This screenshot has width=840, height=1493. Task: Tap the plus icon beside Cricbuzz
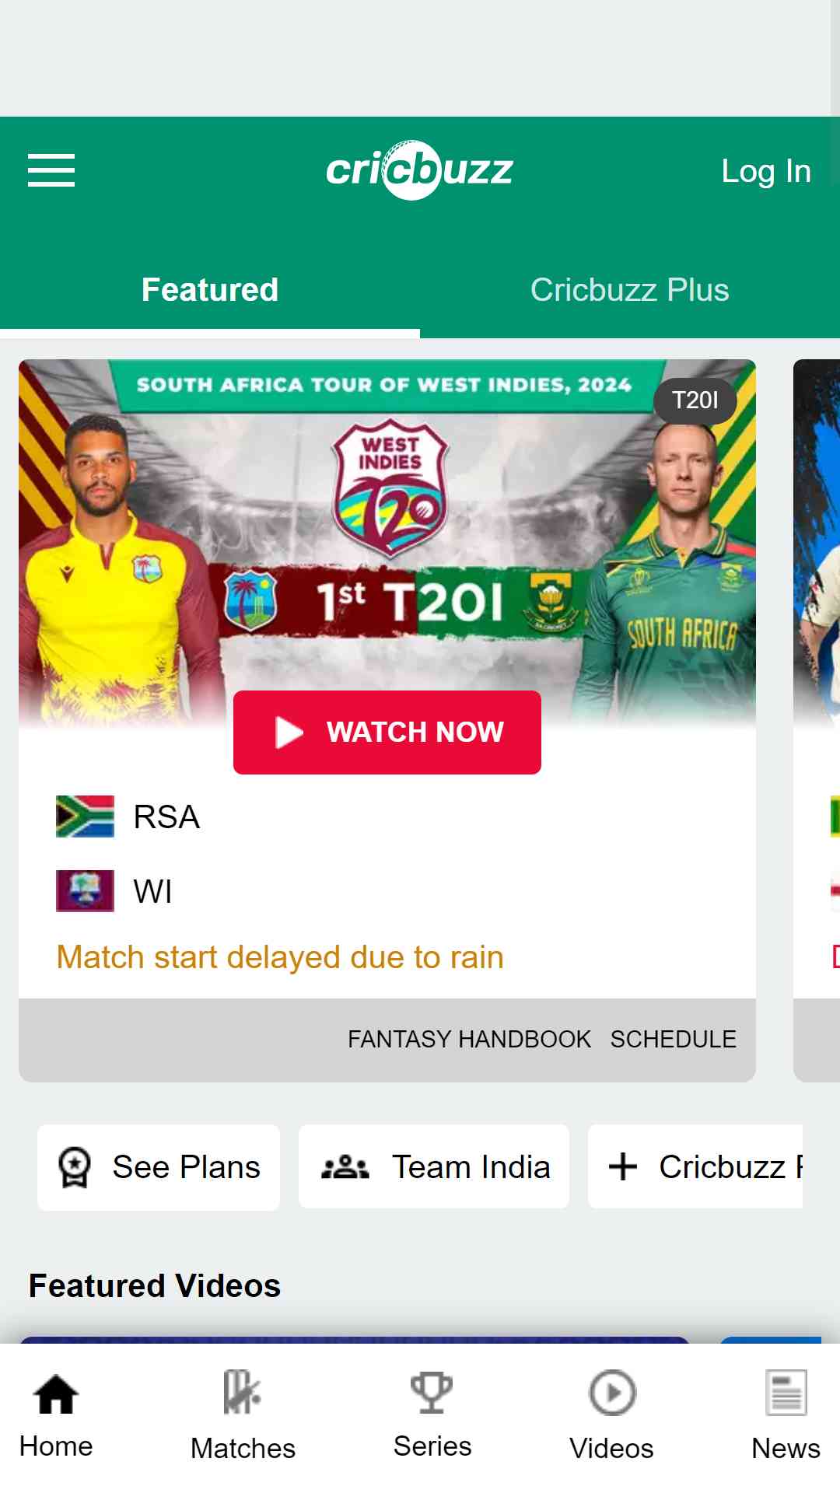623,1166
